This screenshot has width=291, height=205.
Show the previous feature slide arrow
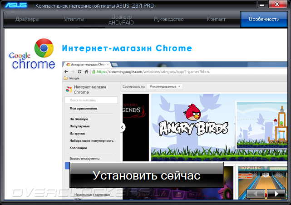256,194
